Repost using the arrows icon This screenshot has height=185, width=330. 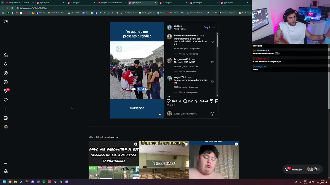click(197, 101)
